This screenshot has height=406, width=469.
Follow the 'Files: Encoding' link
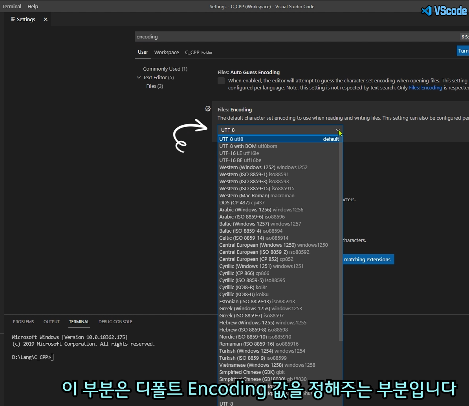point(425,87)
